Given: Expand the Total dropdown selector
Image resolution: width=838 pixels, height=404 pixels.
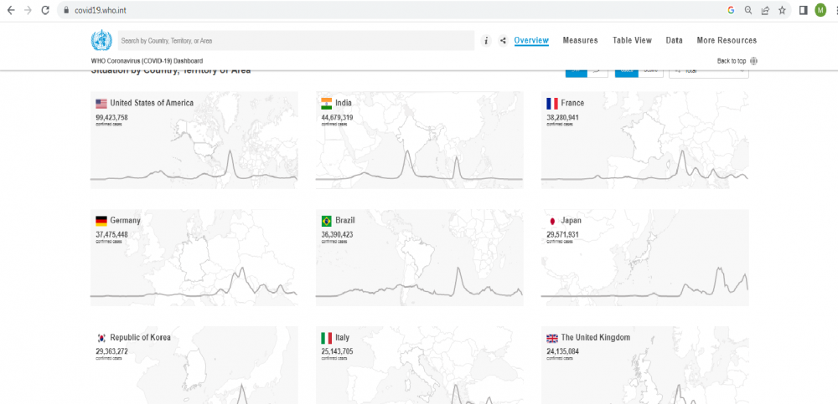Looking at the screenshot, I should tap(708, 71).
